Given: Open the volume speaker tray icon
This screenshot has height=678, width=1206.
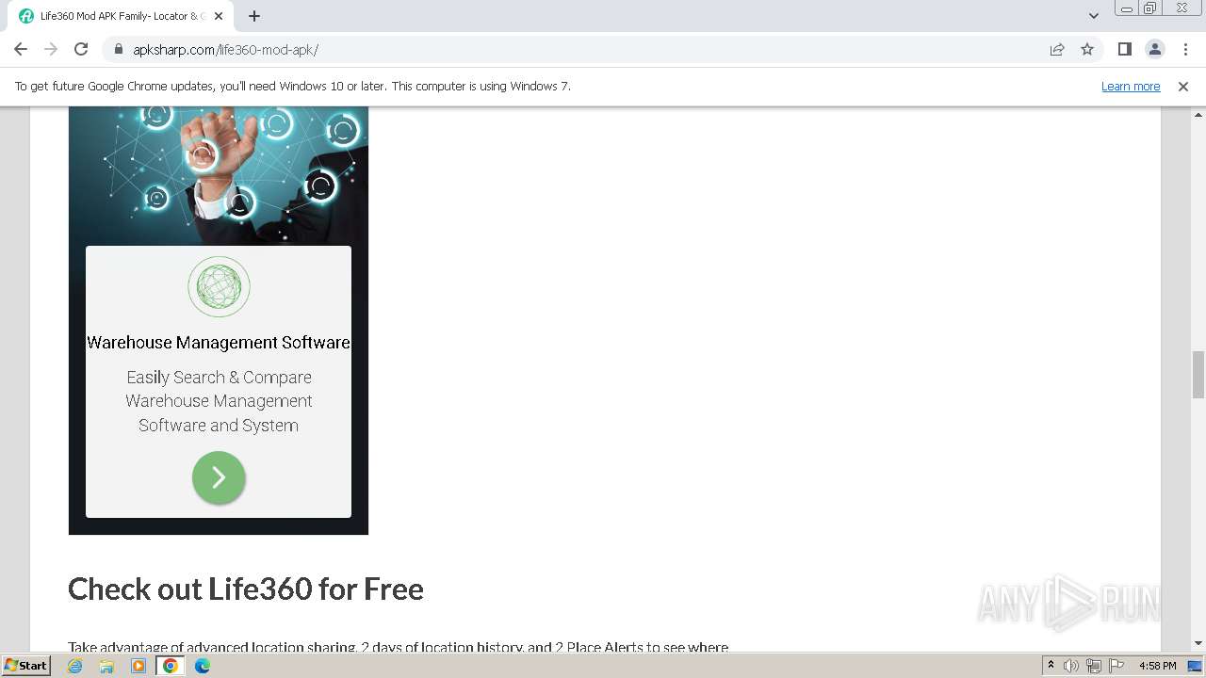Looking at the screenshot, I should point(1071,666).
